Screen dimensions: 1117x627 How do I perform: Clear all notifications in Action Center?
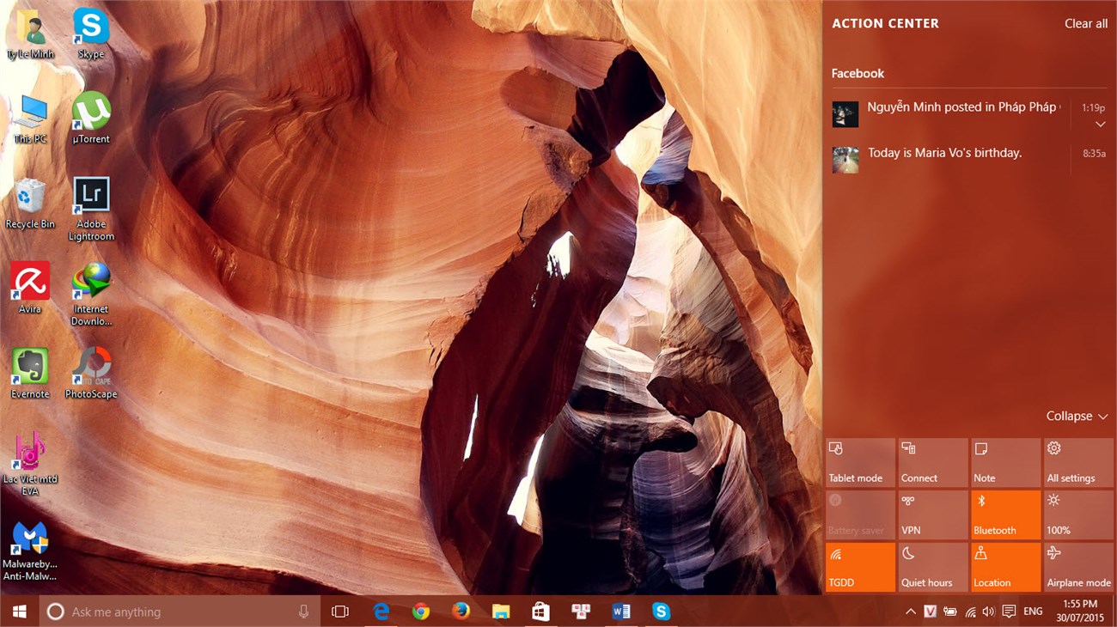[1086, 24]
